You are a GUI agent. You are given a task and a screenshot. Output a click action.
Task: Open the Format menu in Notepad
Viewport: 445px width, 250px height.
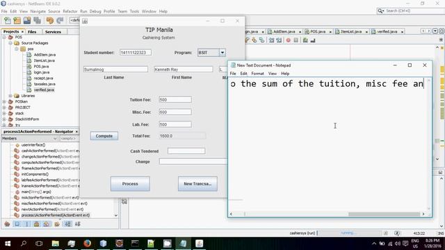257,74
